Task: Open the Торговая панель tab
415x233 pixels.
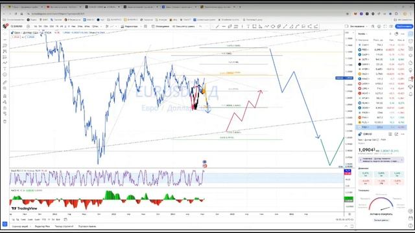Action: click(87, 227)
